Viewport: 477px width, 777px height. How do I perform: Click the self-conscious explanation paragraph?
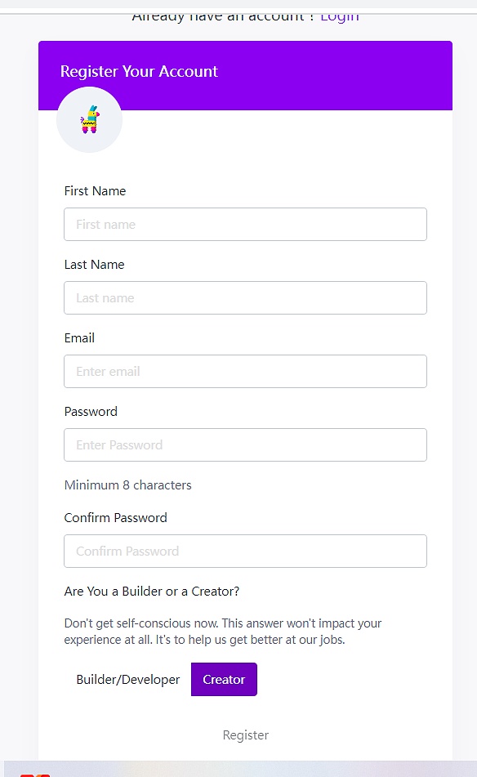pyautogui.click(x=223, y=632)
